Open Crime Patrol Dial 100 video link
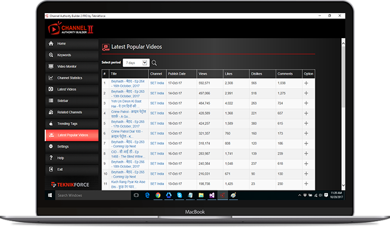The image size is (390, 228). click(127, 134)
